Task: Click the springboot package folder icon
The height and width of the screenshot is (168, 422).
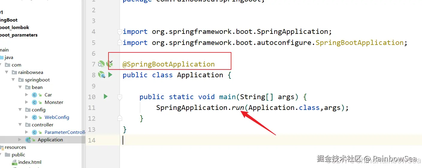Action: [x=21, y=80]
